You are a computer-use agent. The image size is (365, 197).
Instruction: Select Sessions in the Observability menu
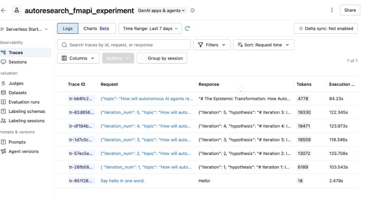18,62
